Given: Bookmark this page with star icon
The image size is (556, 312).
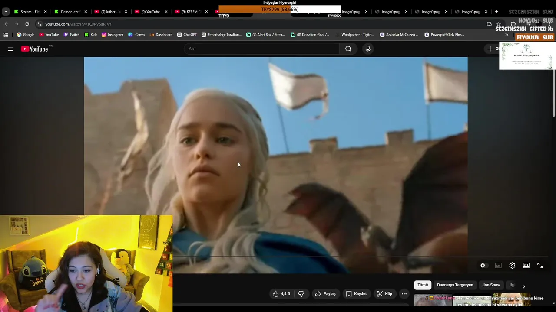Looking at the screenshot, I should pos(499,24).
